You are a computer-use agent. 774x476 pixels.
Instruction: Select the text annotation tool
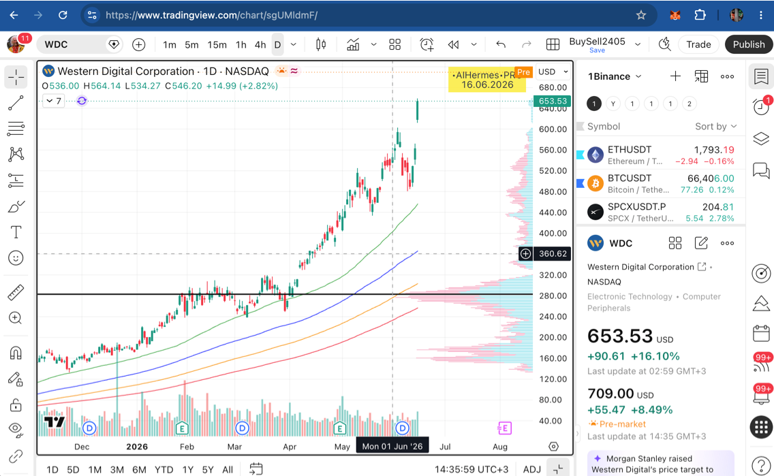(16, 232)
